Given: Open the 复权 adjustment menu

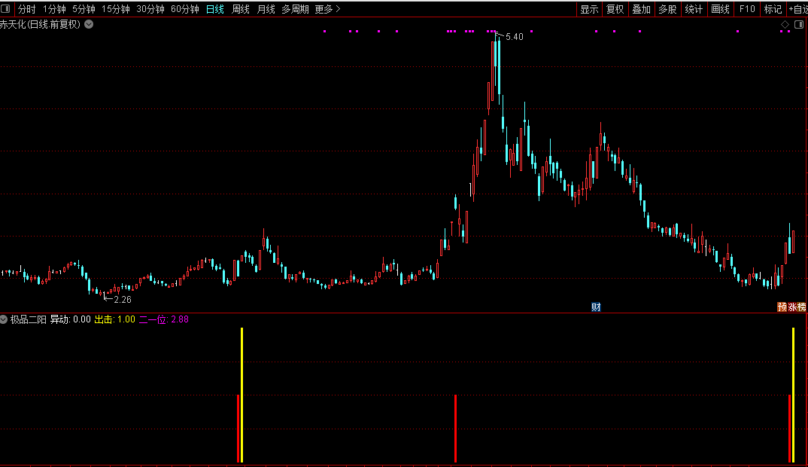Looking at the screenshot, I should [x=615, y=9].
